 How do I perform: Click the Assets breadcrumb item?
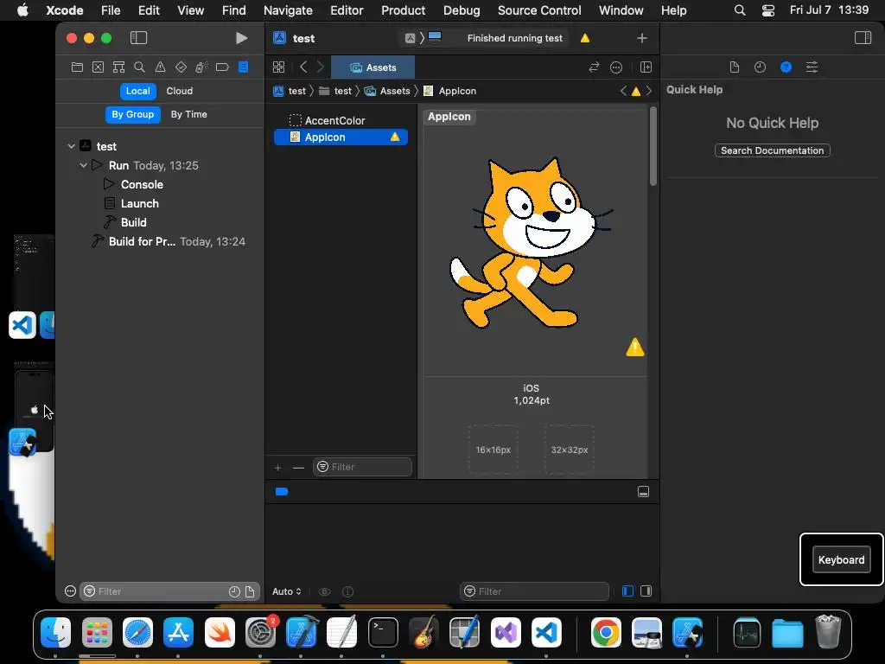pyautogui.click(x=387, y=91)
